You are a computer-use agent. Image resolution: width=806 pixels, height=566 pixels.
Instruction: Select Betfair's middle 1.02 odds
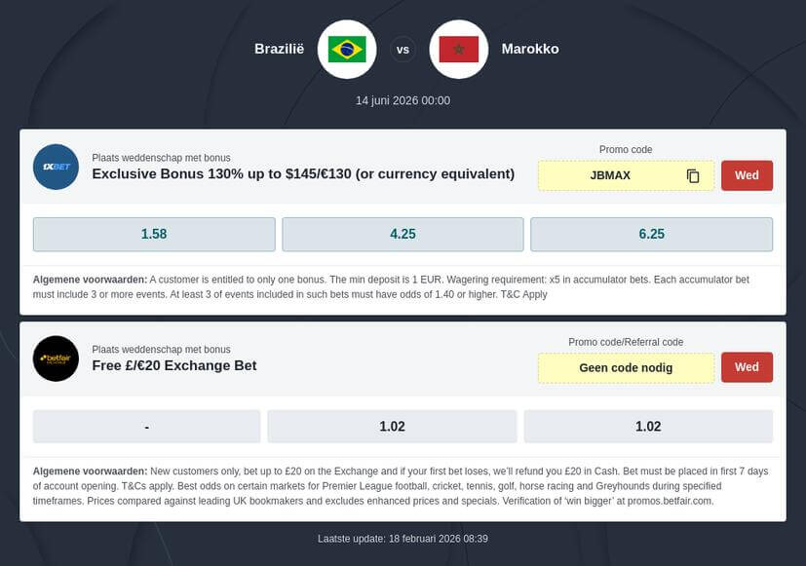tap(392, 427)
